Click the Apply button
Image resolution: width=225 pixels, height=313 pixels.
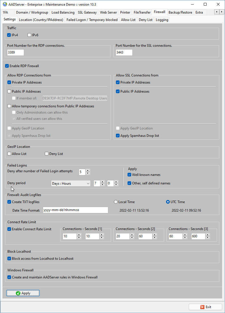coord(23,293)
